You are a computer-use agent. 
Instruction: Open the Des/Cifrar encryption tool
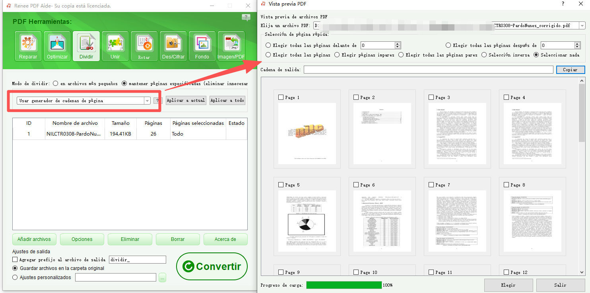173,46
